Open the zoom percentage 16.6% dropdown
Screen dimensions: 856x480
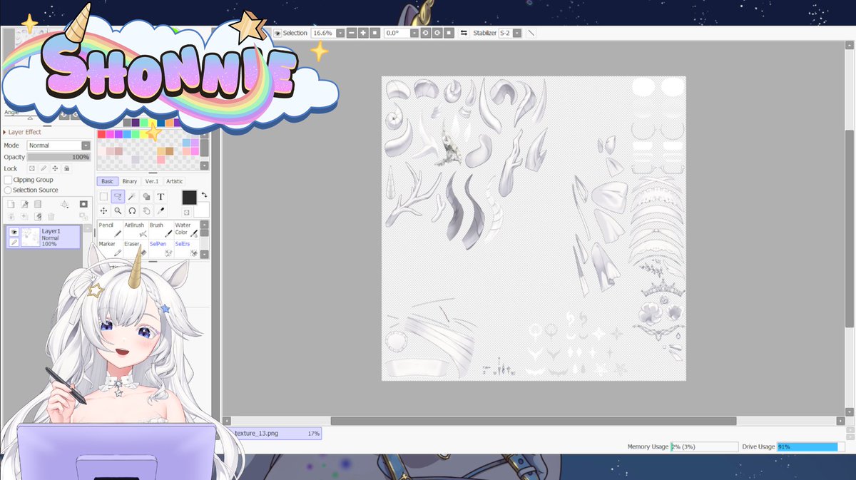coord(340,33)
